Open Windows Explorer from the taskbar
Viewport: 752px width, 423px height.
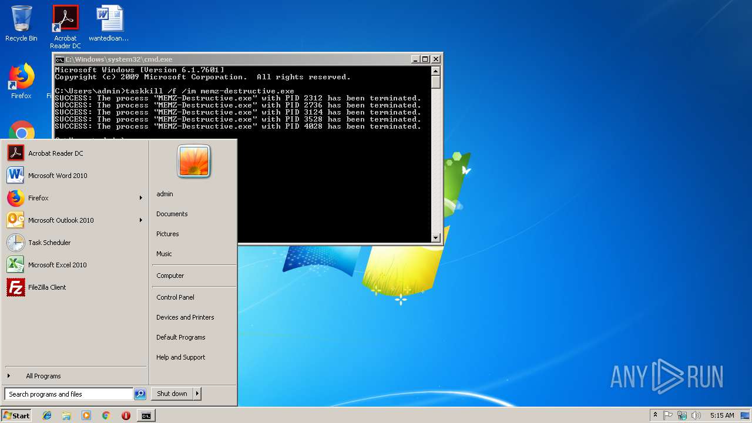(x=66, y=415)
